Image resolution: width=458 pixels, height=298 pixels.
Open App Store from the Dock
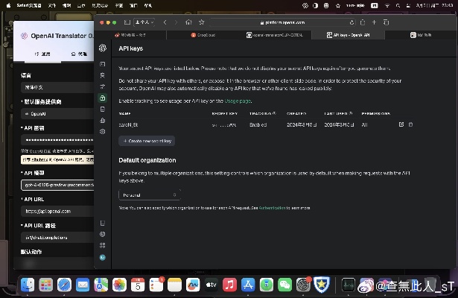click(x=248, y=285)
